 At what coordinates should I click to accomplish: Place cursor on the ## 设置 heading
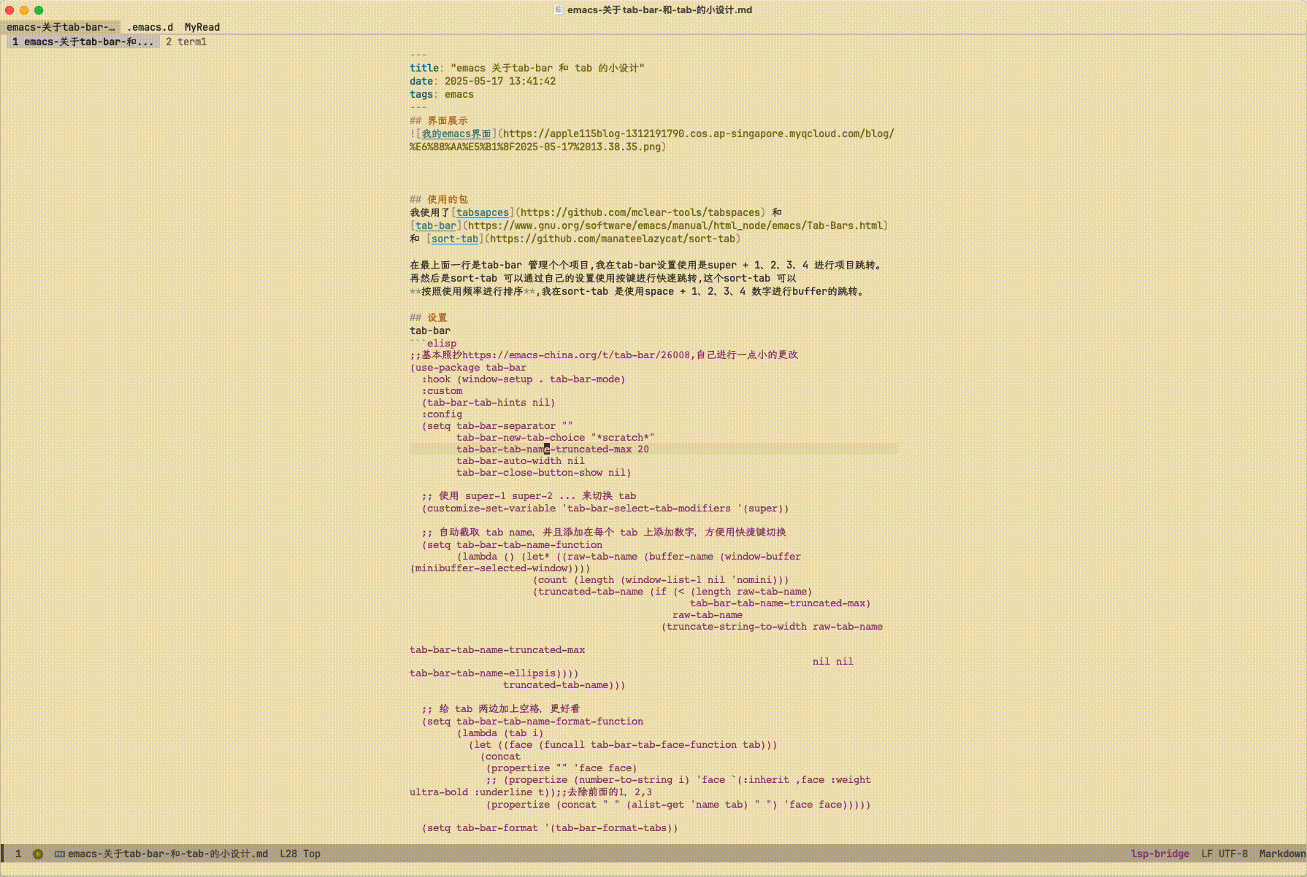pos(436,317)
